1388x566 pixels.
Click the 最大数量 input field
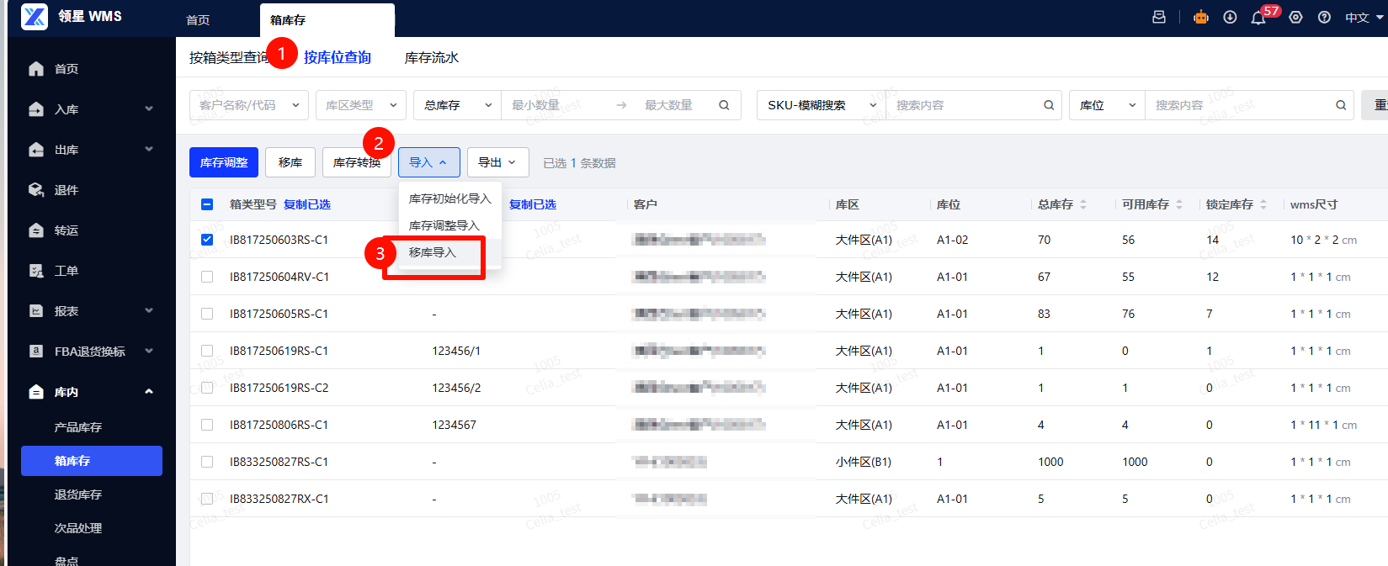pos(671,105)
